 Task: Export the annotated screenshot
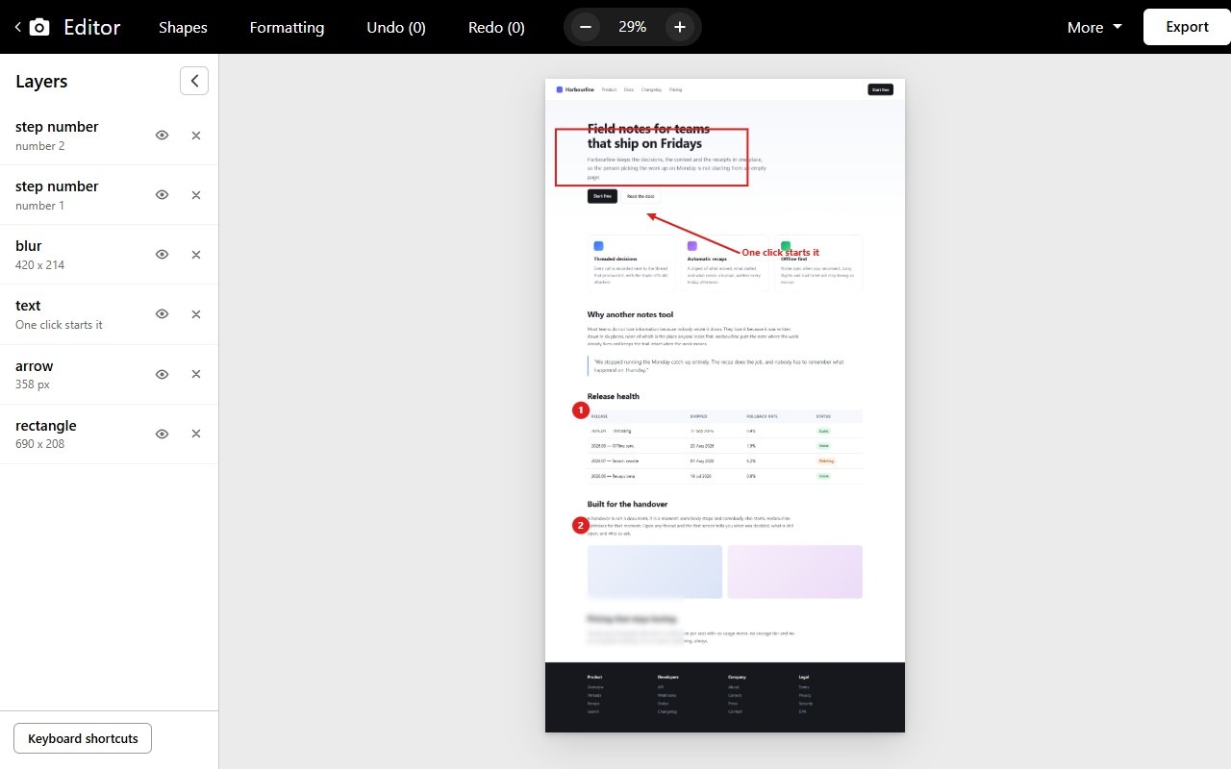click(x=1187, y=27)
